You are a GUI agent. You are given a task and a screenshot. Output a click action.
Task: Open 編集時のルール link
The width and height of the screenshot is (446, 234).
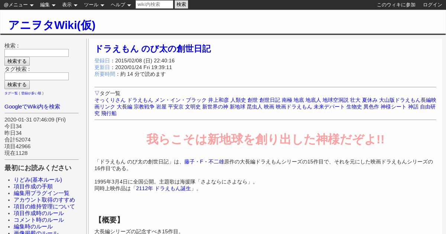[x=33, y=227]
